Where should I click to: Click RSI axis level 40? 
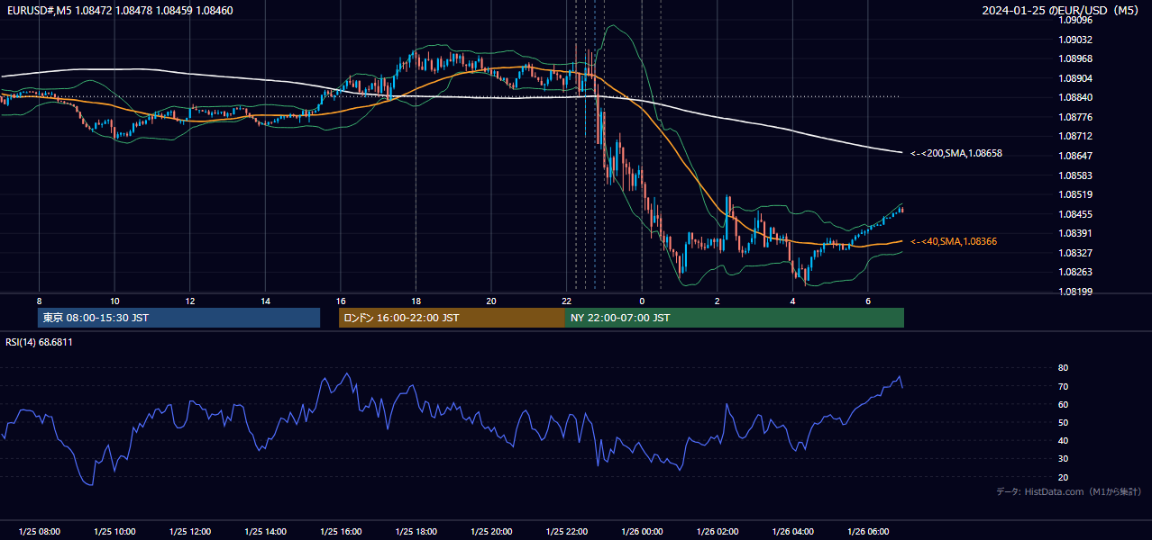1063,441
